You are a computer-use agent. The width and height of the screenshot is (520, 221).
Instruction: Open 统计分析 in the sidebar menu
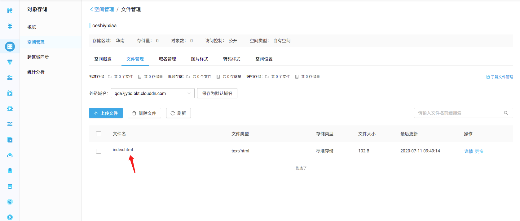click(x=36, y=72)
